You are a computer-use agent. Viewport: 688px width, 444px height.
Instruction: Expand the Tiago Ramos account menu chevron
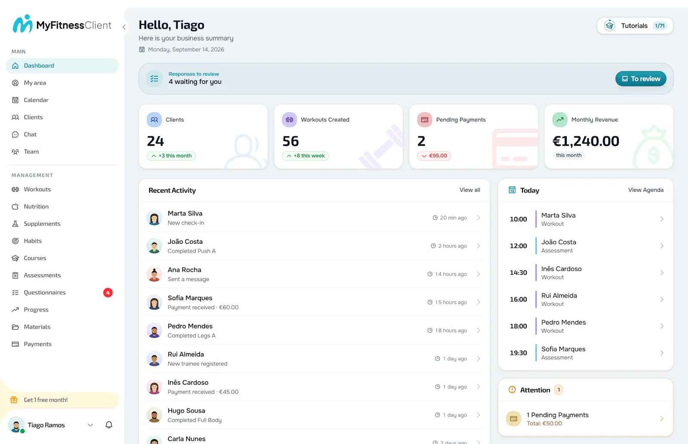90,425
